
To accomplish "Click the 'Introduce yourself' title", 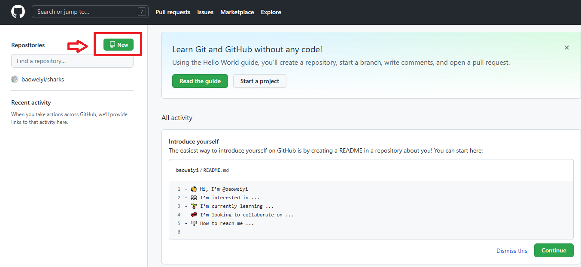I will coord(194,141).
